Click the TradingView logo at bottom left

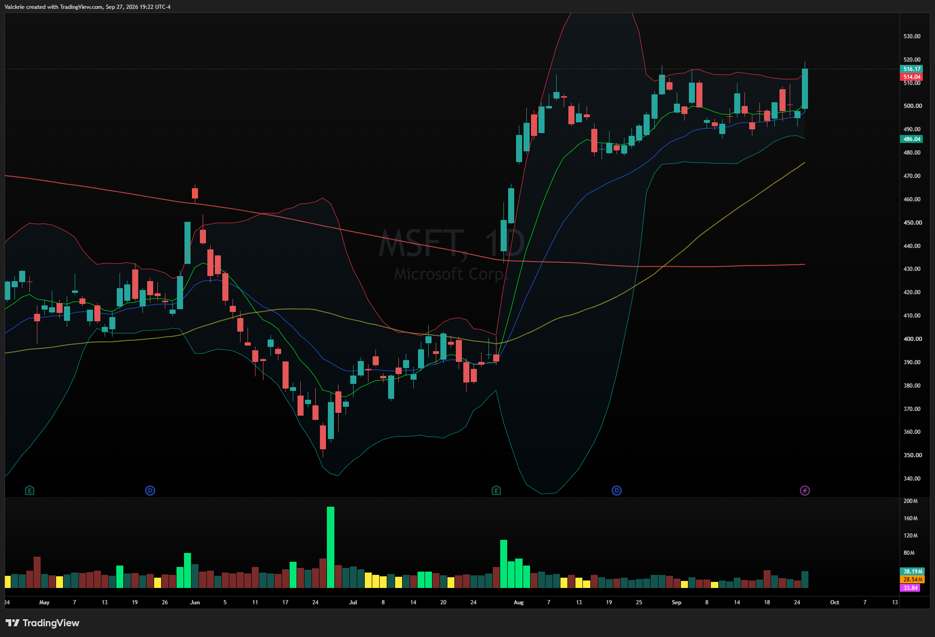tap(42, 623)
